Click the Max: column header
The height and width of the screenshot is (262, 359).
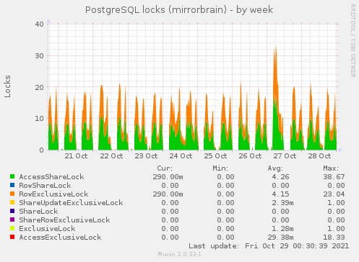331,168
